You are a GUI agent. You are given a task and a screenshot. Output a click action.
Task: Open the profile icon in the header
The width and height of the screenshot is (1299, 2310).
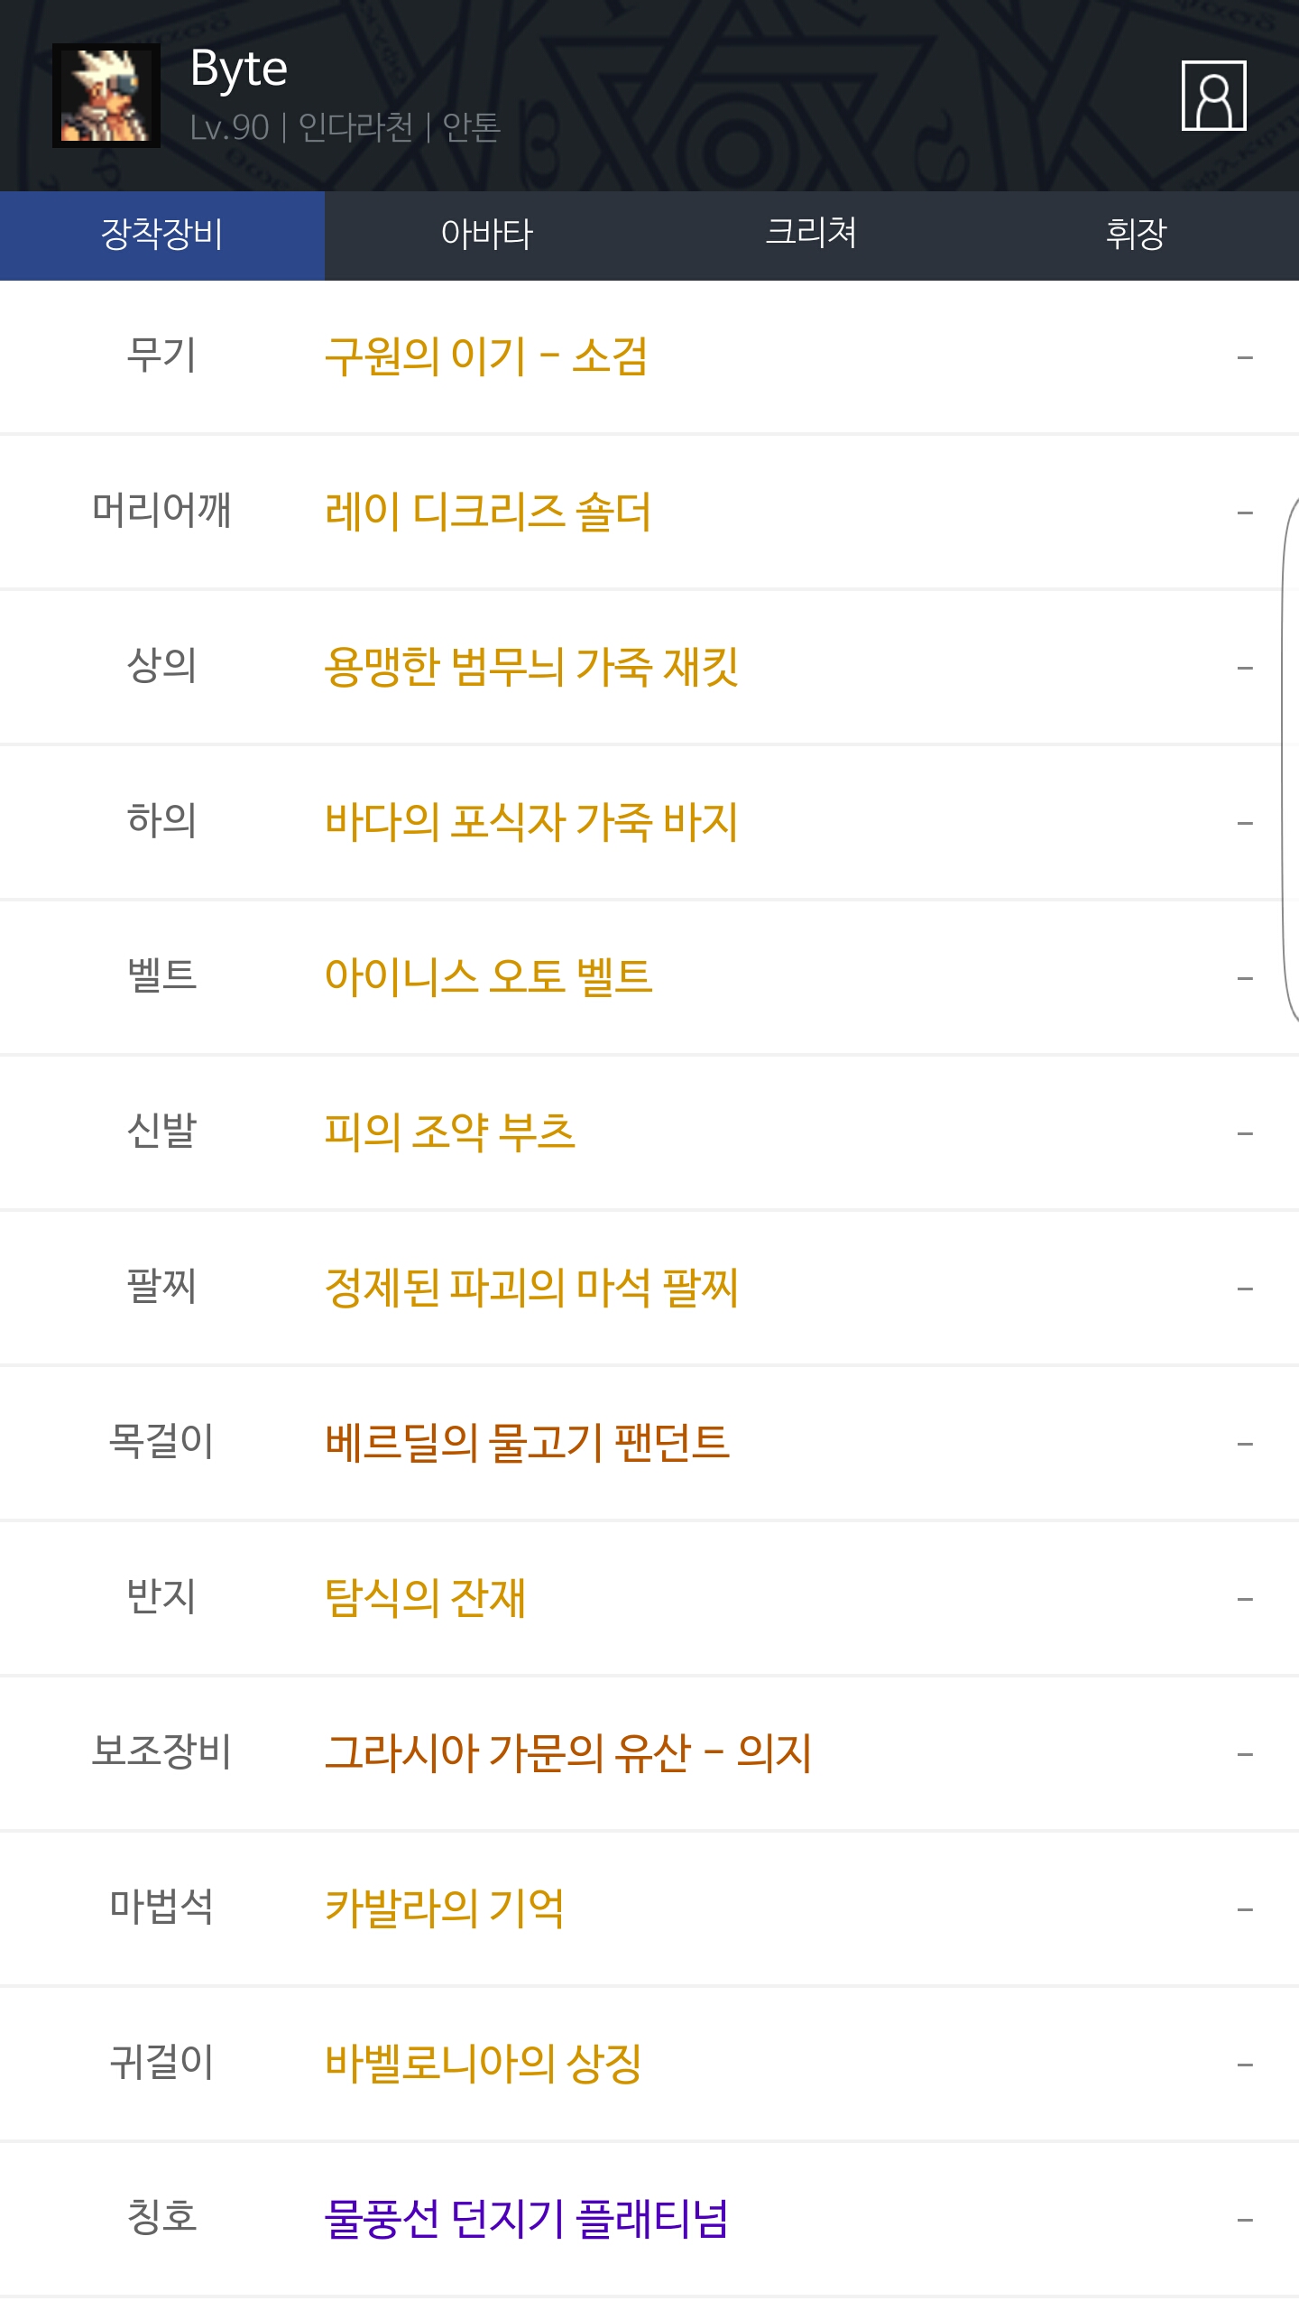1213,96
